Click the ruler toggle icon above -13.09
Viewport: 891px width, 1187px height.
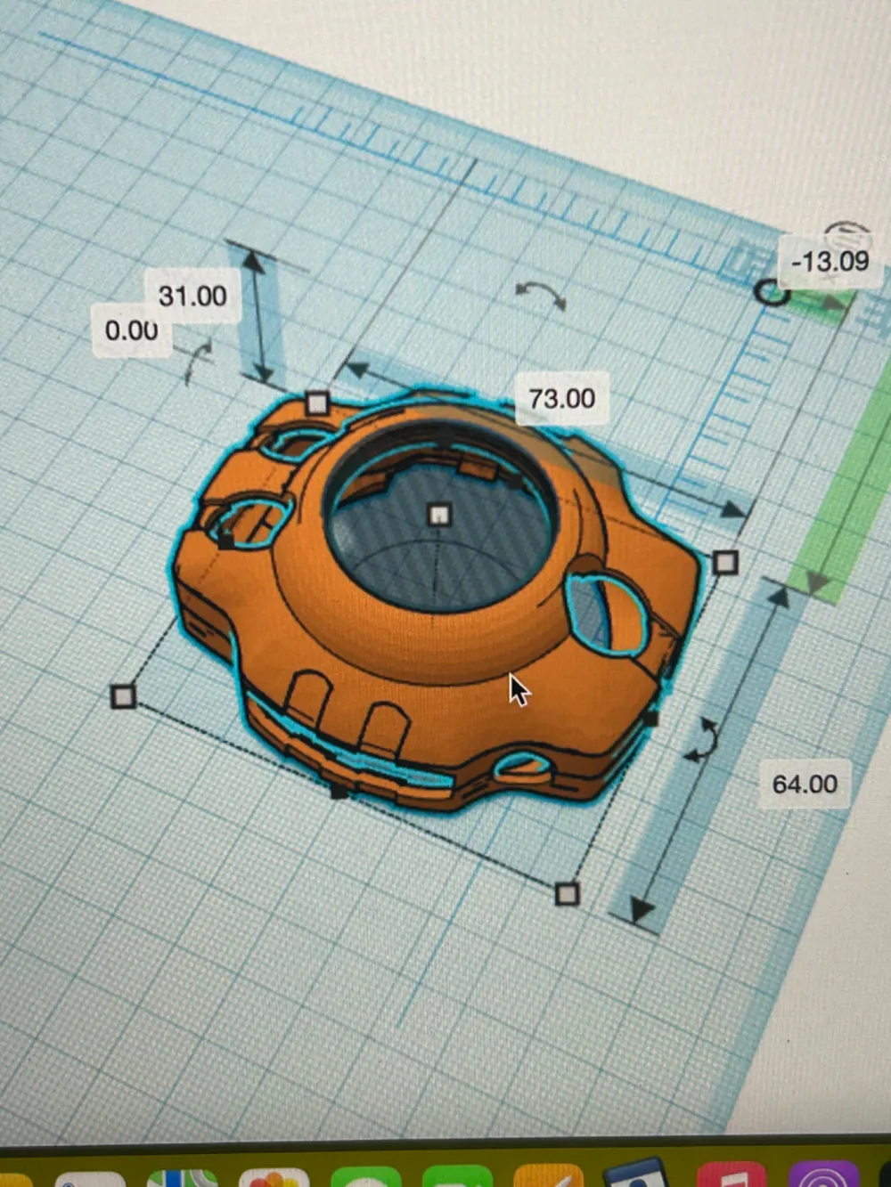pos(846,235)
